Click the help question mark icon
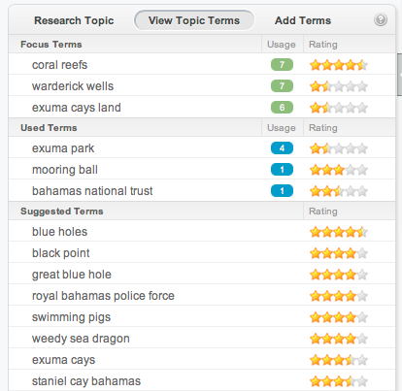The width and height of the screenshot is (402, 391). tap(381, 20)
